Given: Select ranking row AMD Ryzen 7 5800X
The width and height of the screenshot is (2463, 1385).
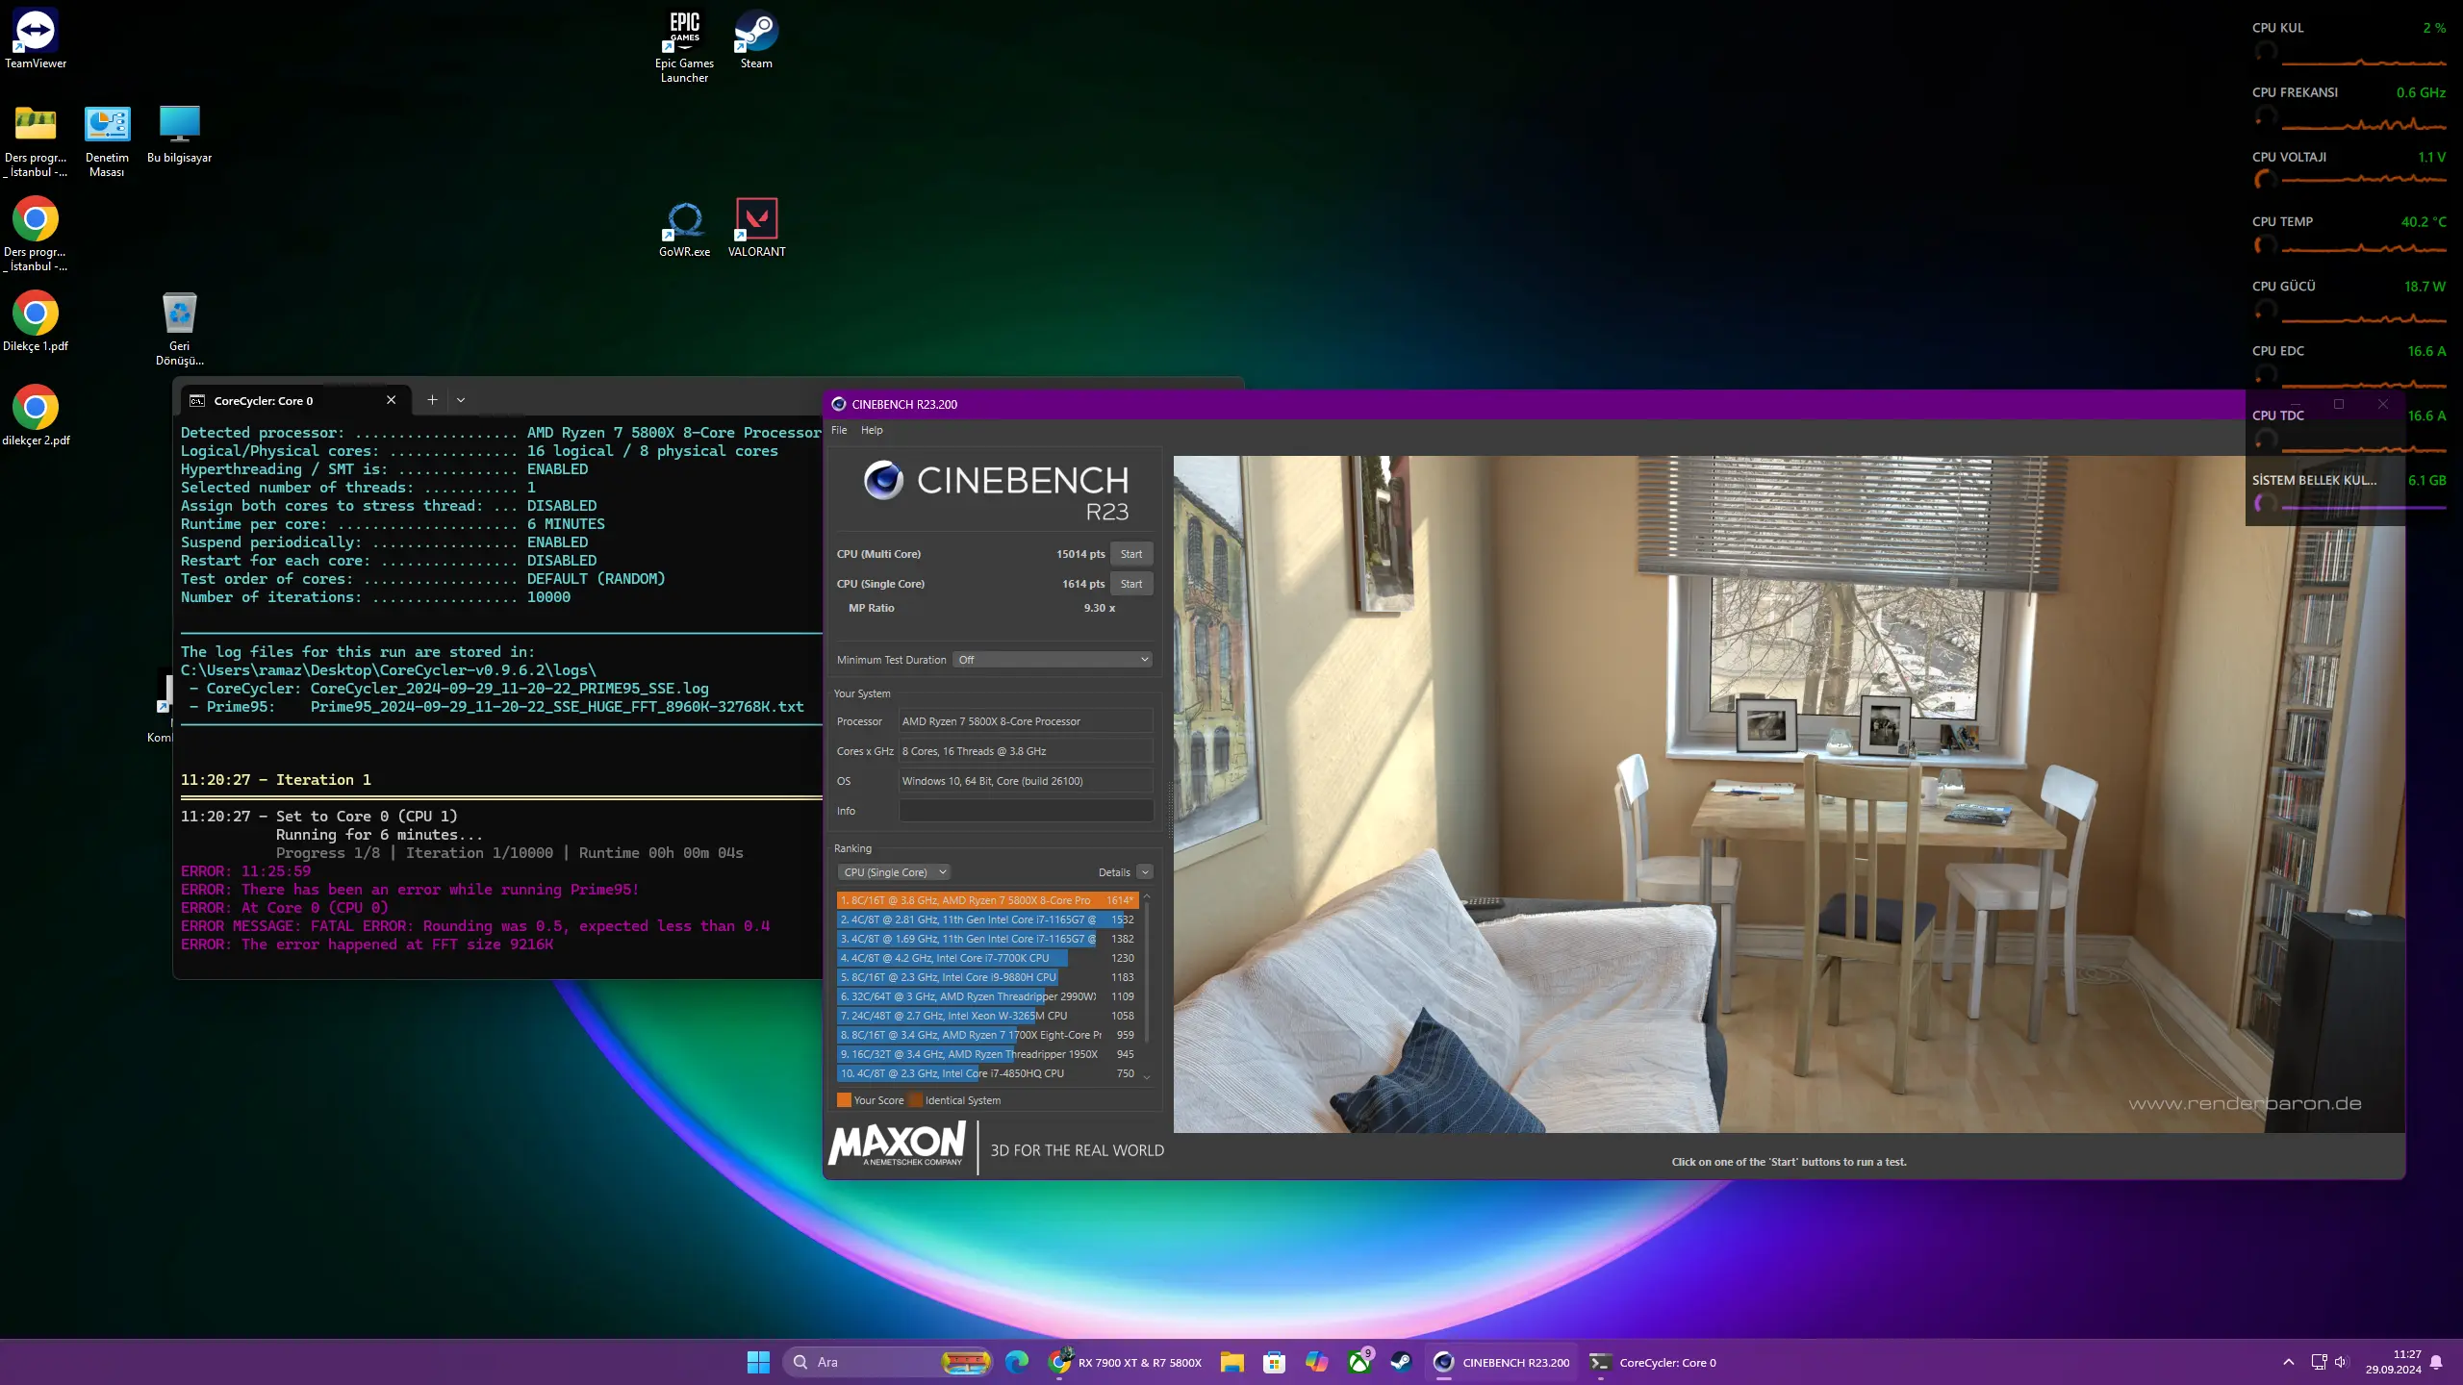Looking at the screenshot, I should pos(987,900).
